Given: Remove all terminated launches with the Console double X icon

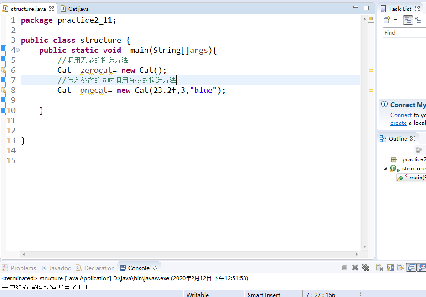Looking at the screenshot, I should pyautogui.click(x=365, y=268).
